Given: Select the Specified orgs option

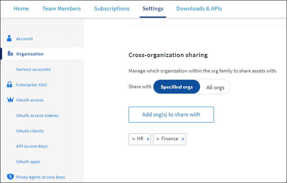Looking at the screenshot, I should (x=177, y=87).
